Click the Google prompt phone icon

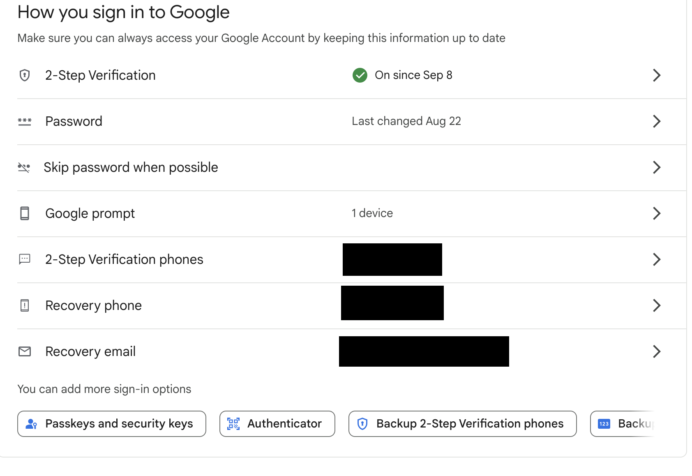[25, 213]
